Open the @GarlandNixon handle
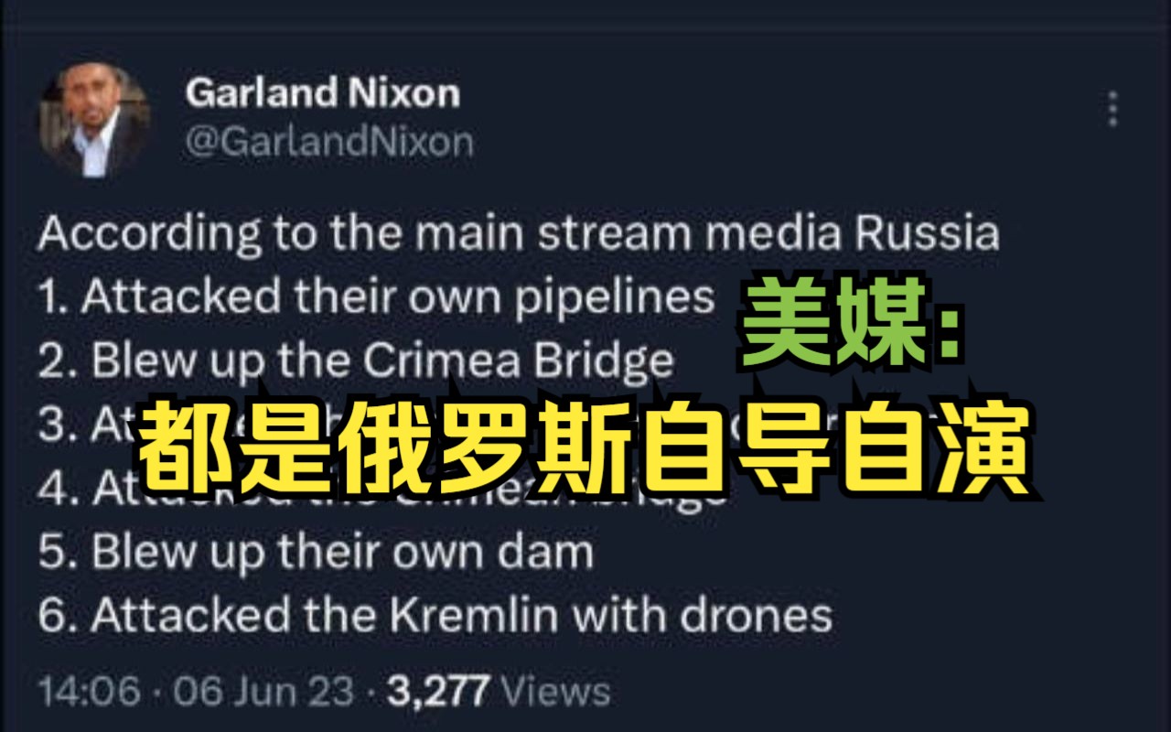 tap(329, 142)
